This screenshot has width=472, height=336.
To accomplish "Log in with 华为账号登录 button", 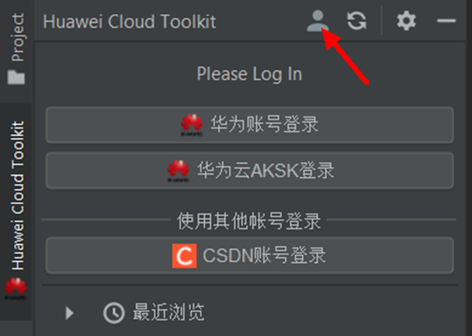I will pos(249,125).
